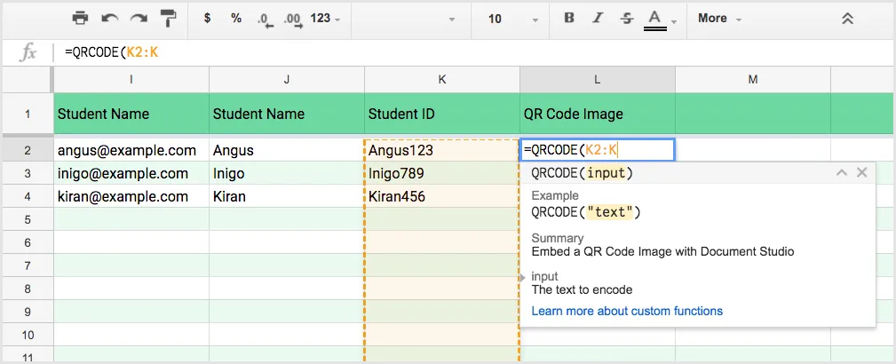Screen dimensions: 896x364
Task: Apply percent format to cell
Action: click(x=235, y=19)
